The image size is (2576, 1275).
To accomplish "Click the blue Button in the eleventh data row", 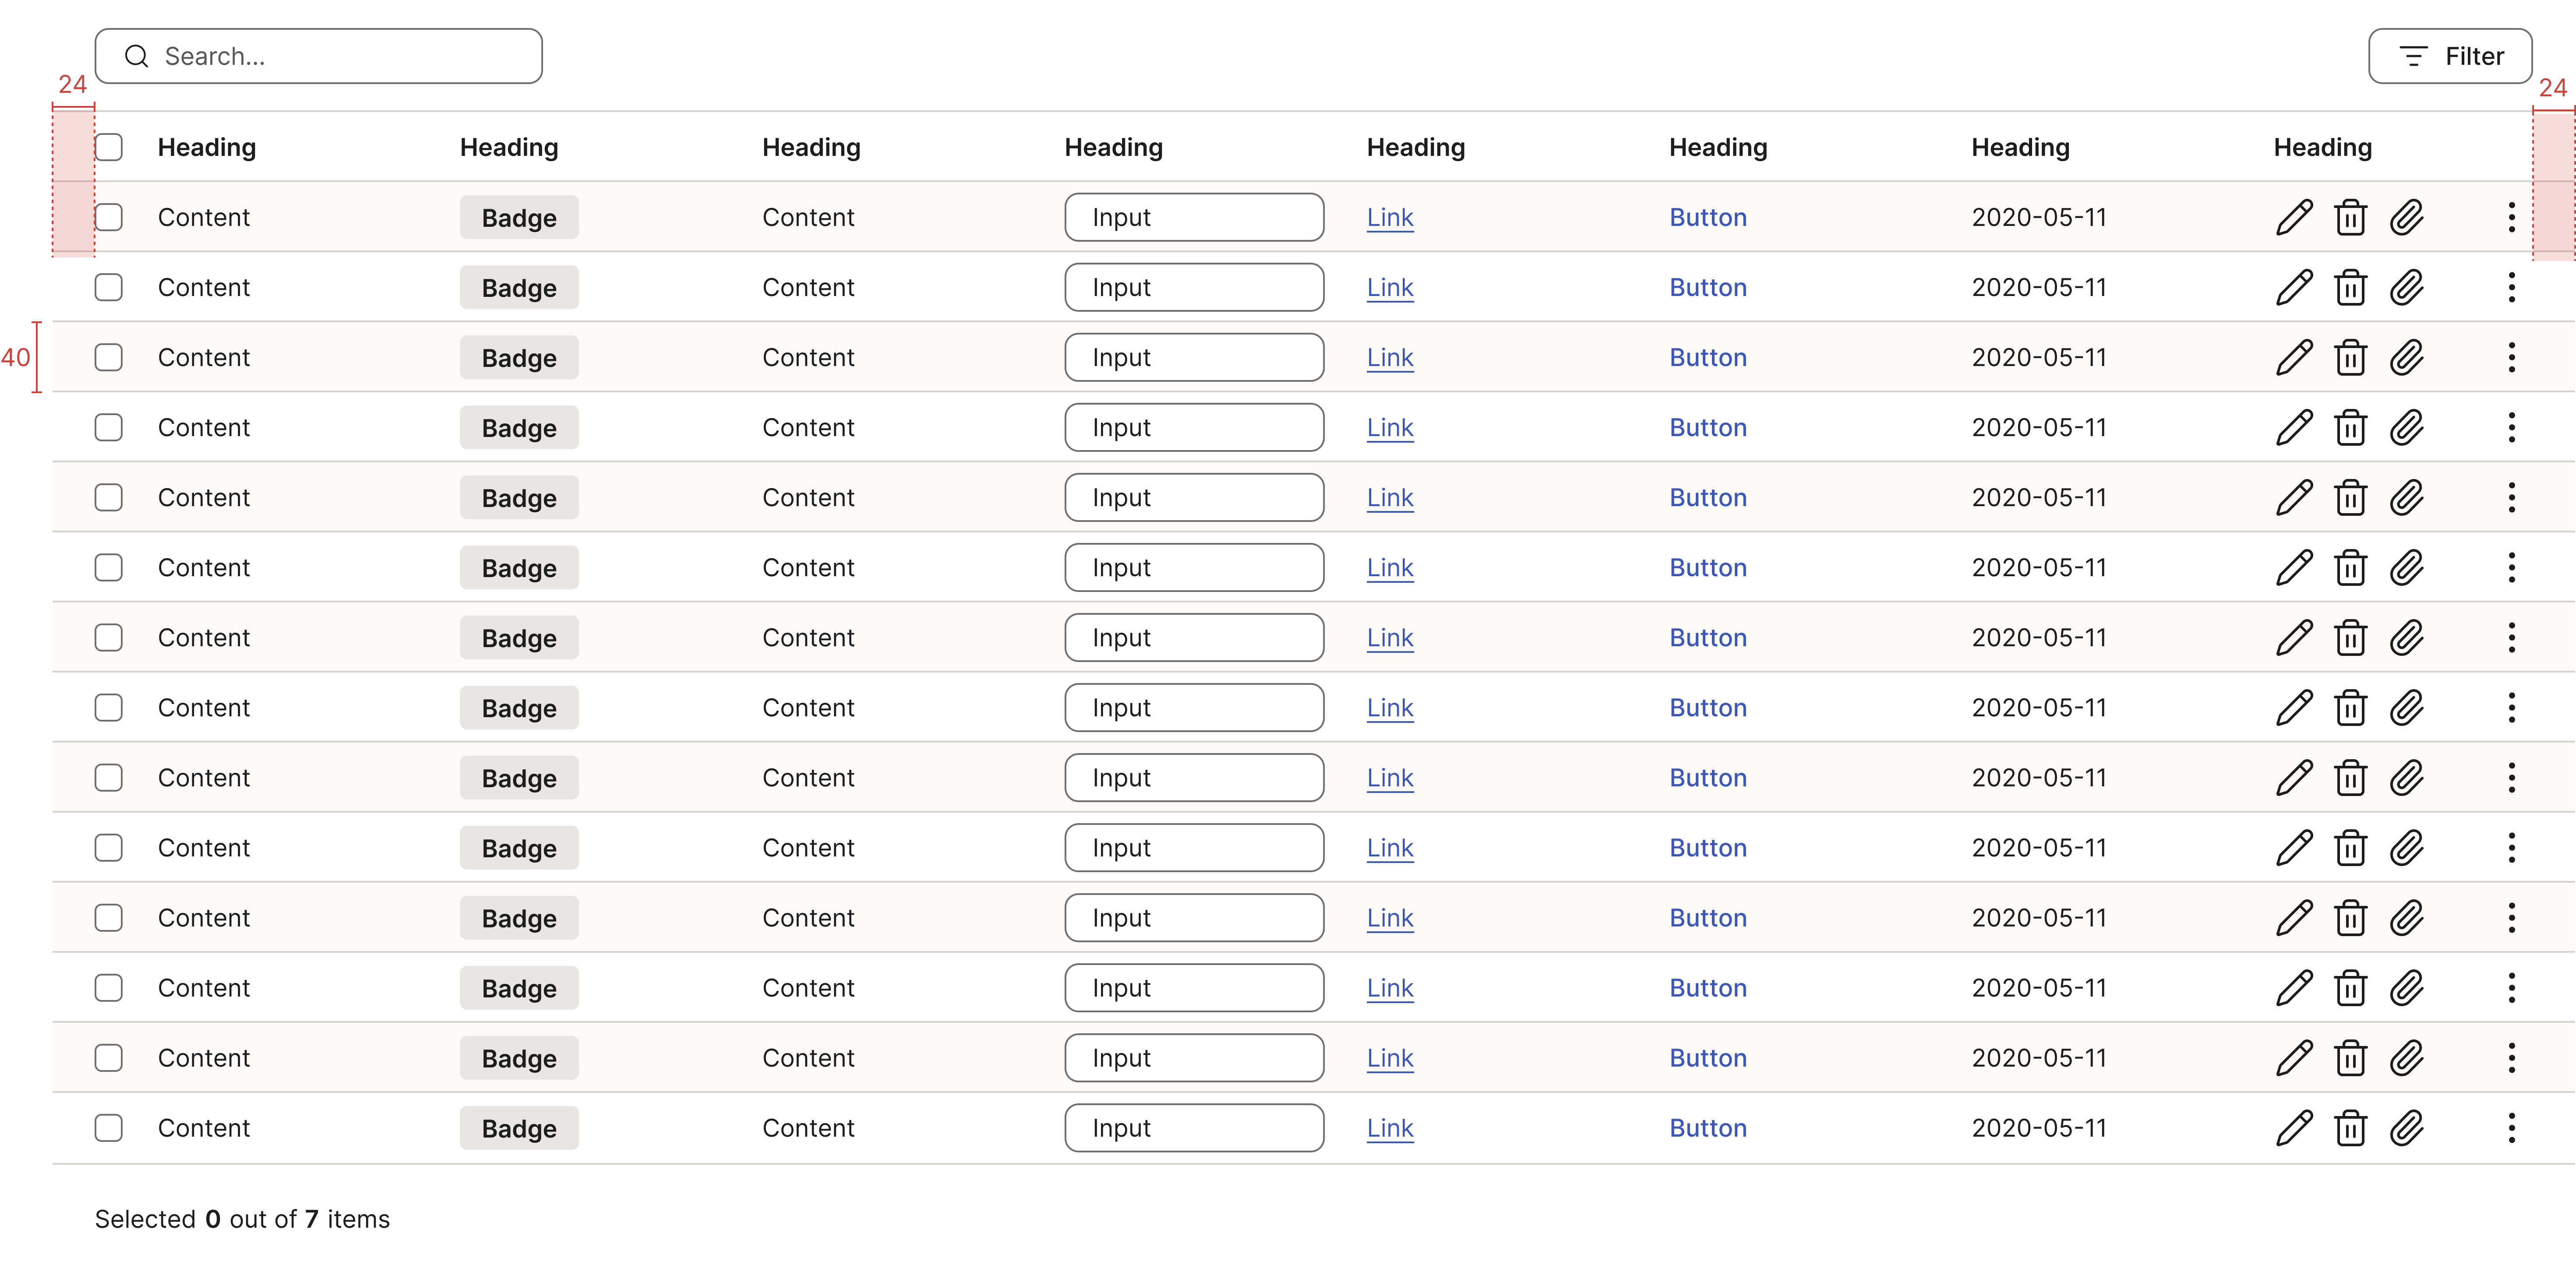I will (1708, 917).
